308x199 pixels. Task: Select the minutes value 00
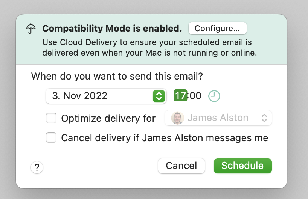coord(195,96)
